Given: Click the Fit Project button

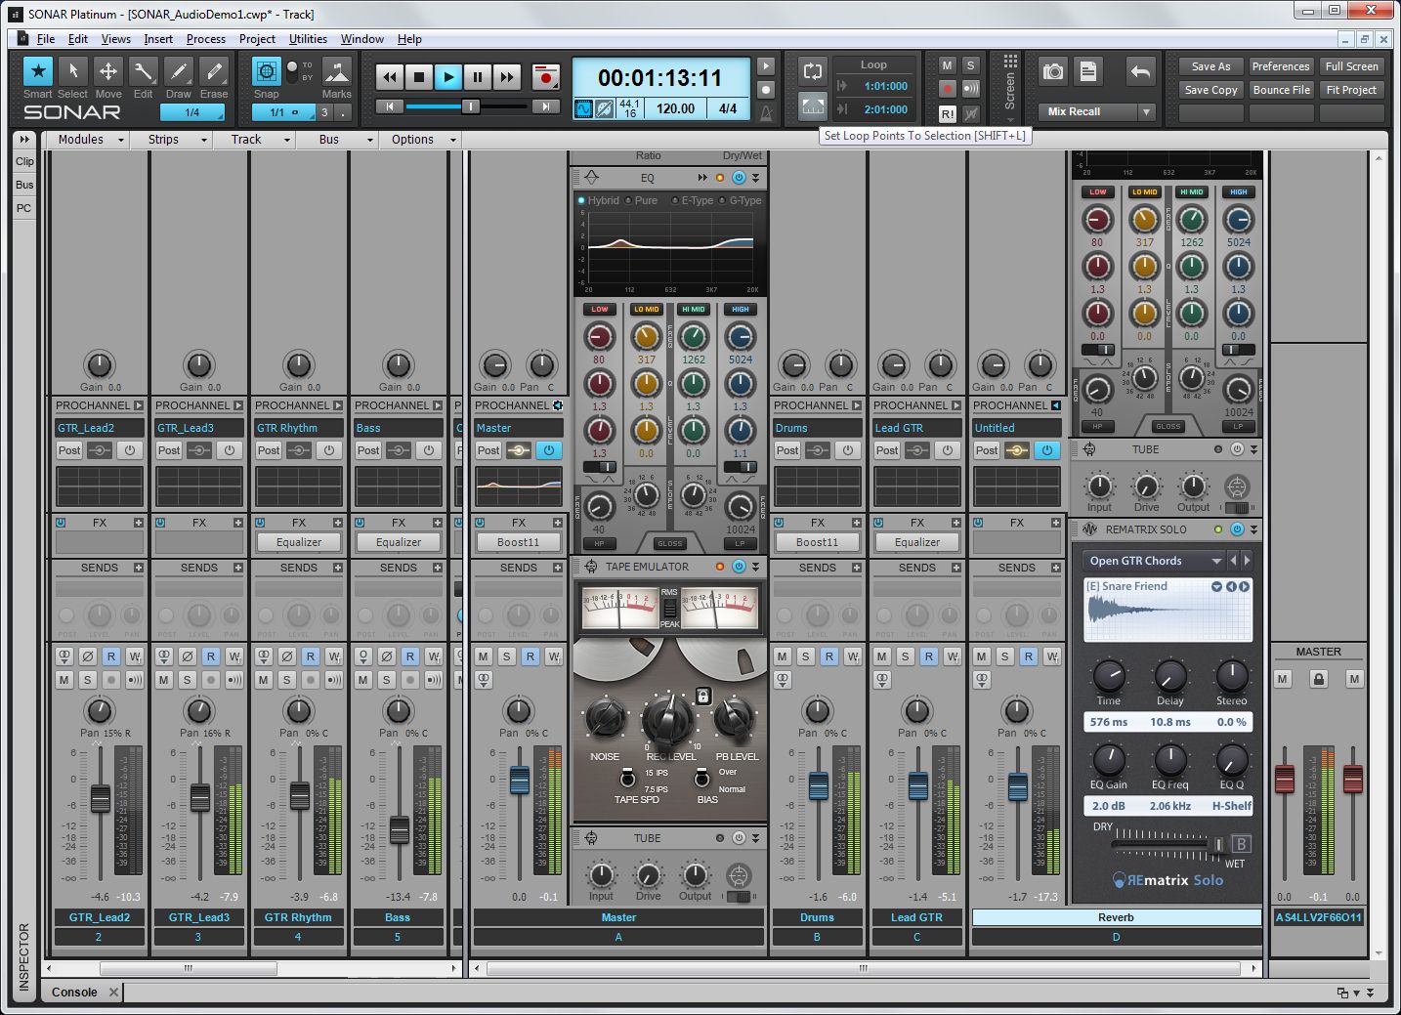Looking at the screenshot, I should tap(1351, 90).
